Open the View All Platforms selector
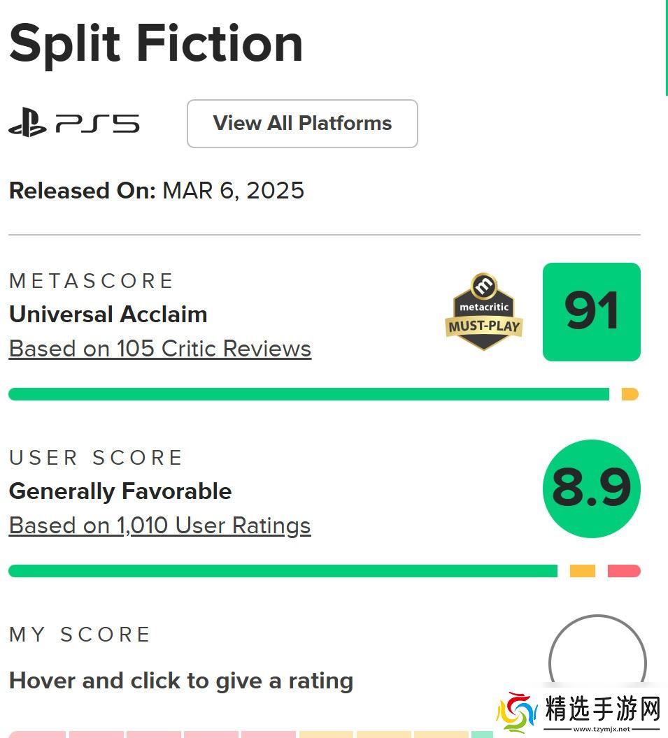Viewport: 668px width, 738px height. pyautogui.click(x=302, y=124)
